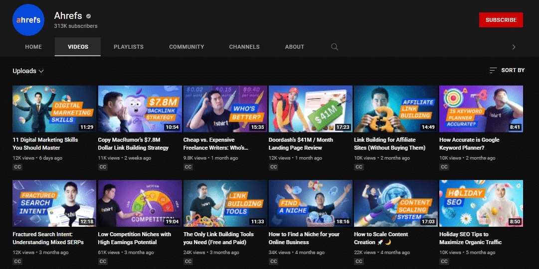Click CC badge under Google Keyword Planner video
Viewport: 539px width, 269px height.
coord(444,167)
